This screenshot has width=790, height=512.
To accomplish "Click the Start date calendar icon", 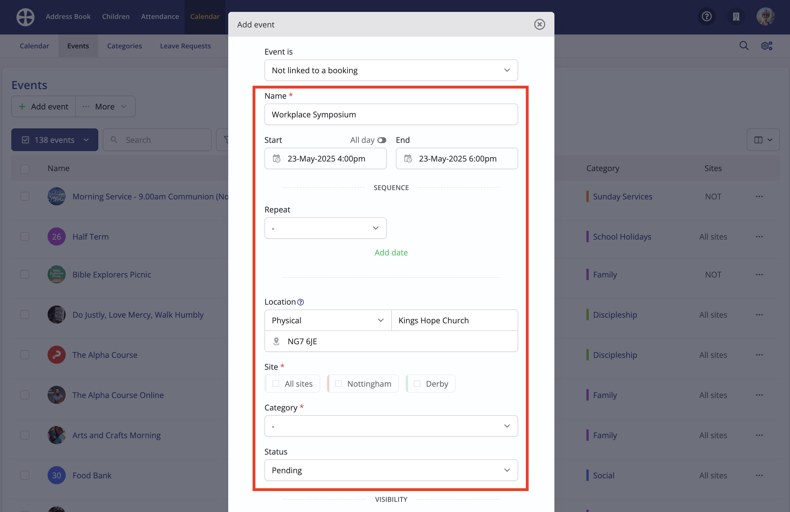I will click(276, 158).
